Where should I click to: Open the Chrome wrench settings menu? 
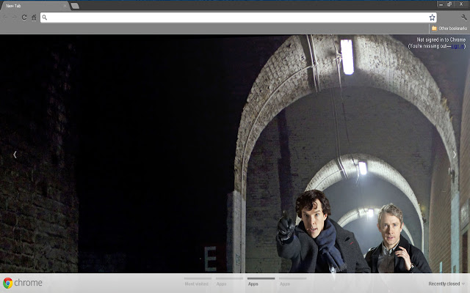[x=464, y=18]
